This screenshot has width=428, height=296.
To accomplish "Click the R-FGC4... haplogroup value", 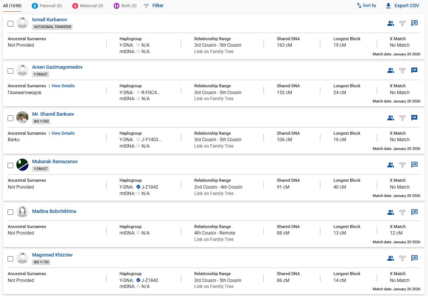I will (151, 92).
